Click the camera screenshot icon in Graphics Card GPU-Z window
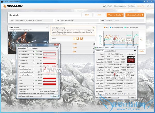 point(135,50)
